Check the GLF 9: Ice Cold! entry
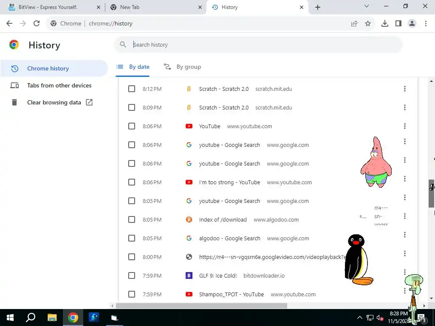 (x=132, y=275)
